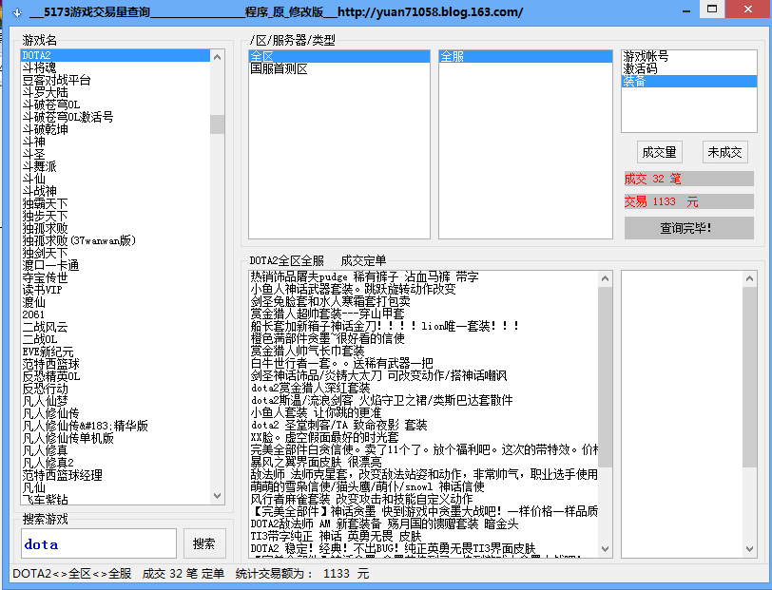Click the 交易 1133 元 result label

[688, 201]
